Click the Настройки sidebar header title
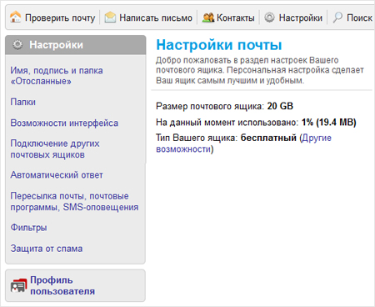375x307 pixels. tap(57, 45)
